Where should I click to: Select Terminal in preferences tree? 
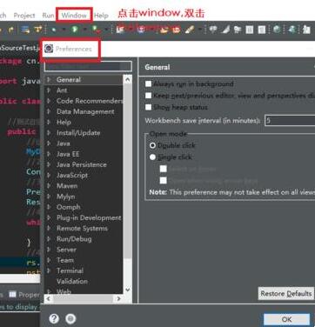click(70, 270)
